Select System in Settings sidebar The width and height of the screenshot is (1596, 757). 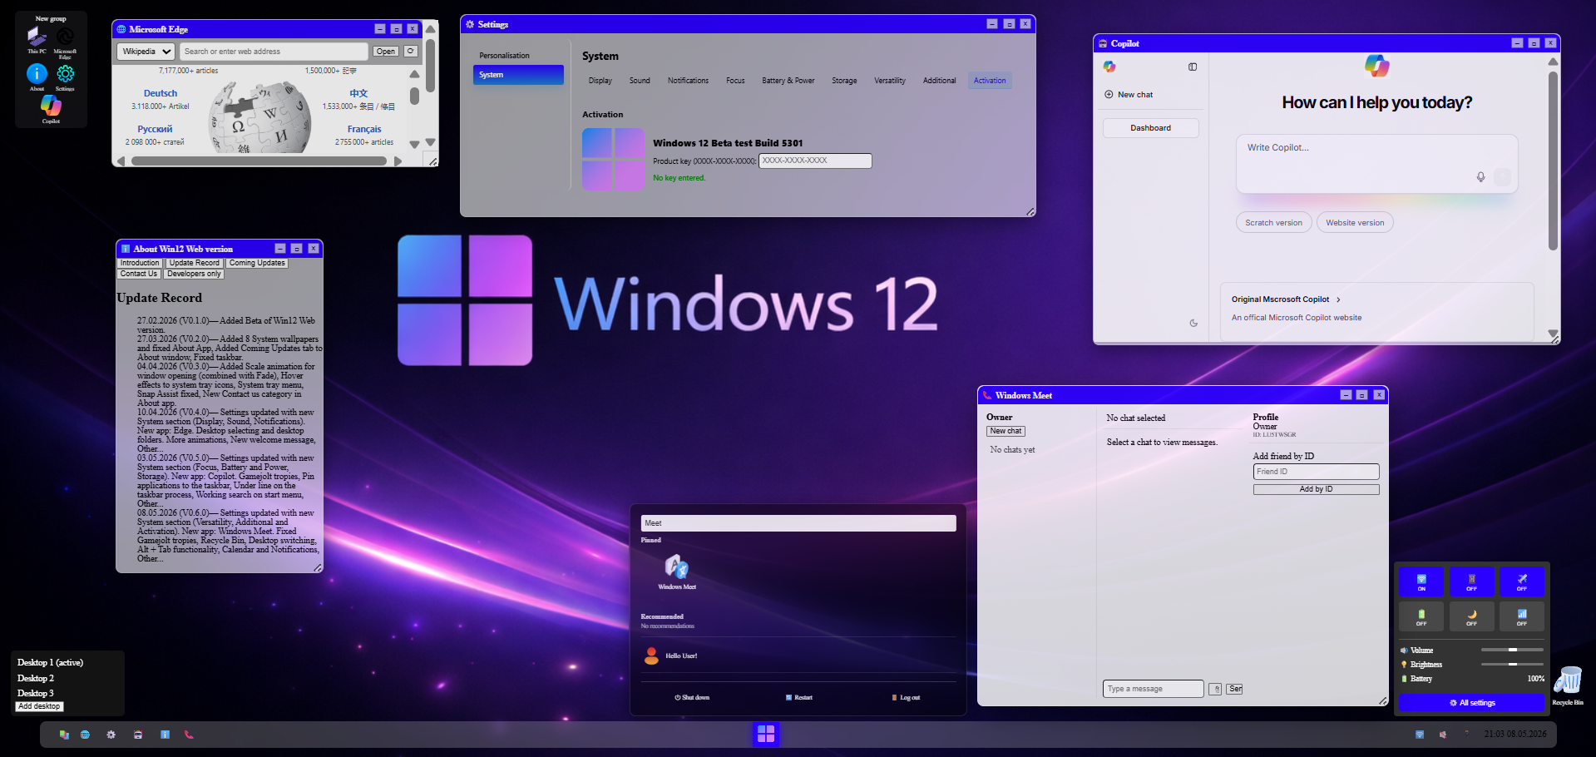(519, 75)
